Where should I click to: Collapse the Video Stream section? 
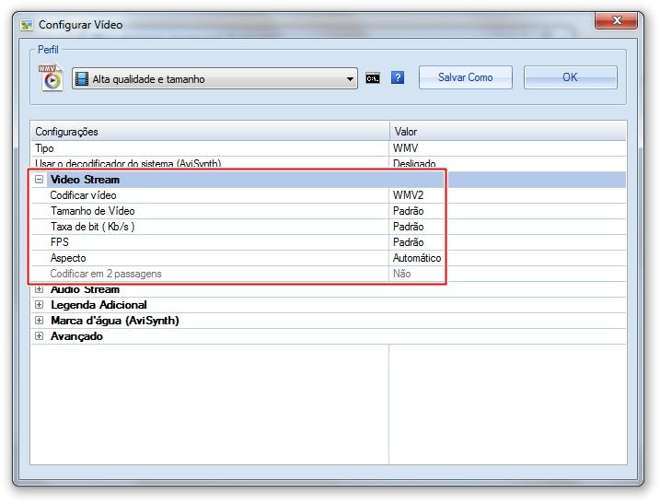[39, 180]
